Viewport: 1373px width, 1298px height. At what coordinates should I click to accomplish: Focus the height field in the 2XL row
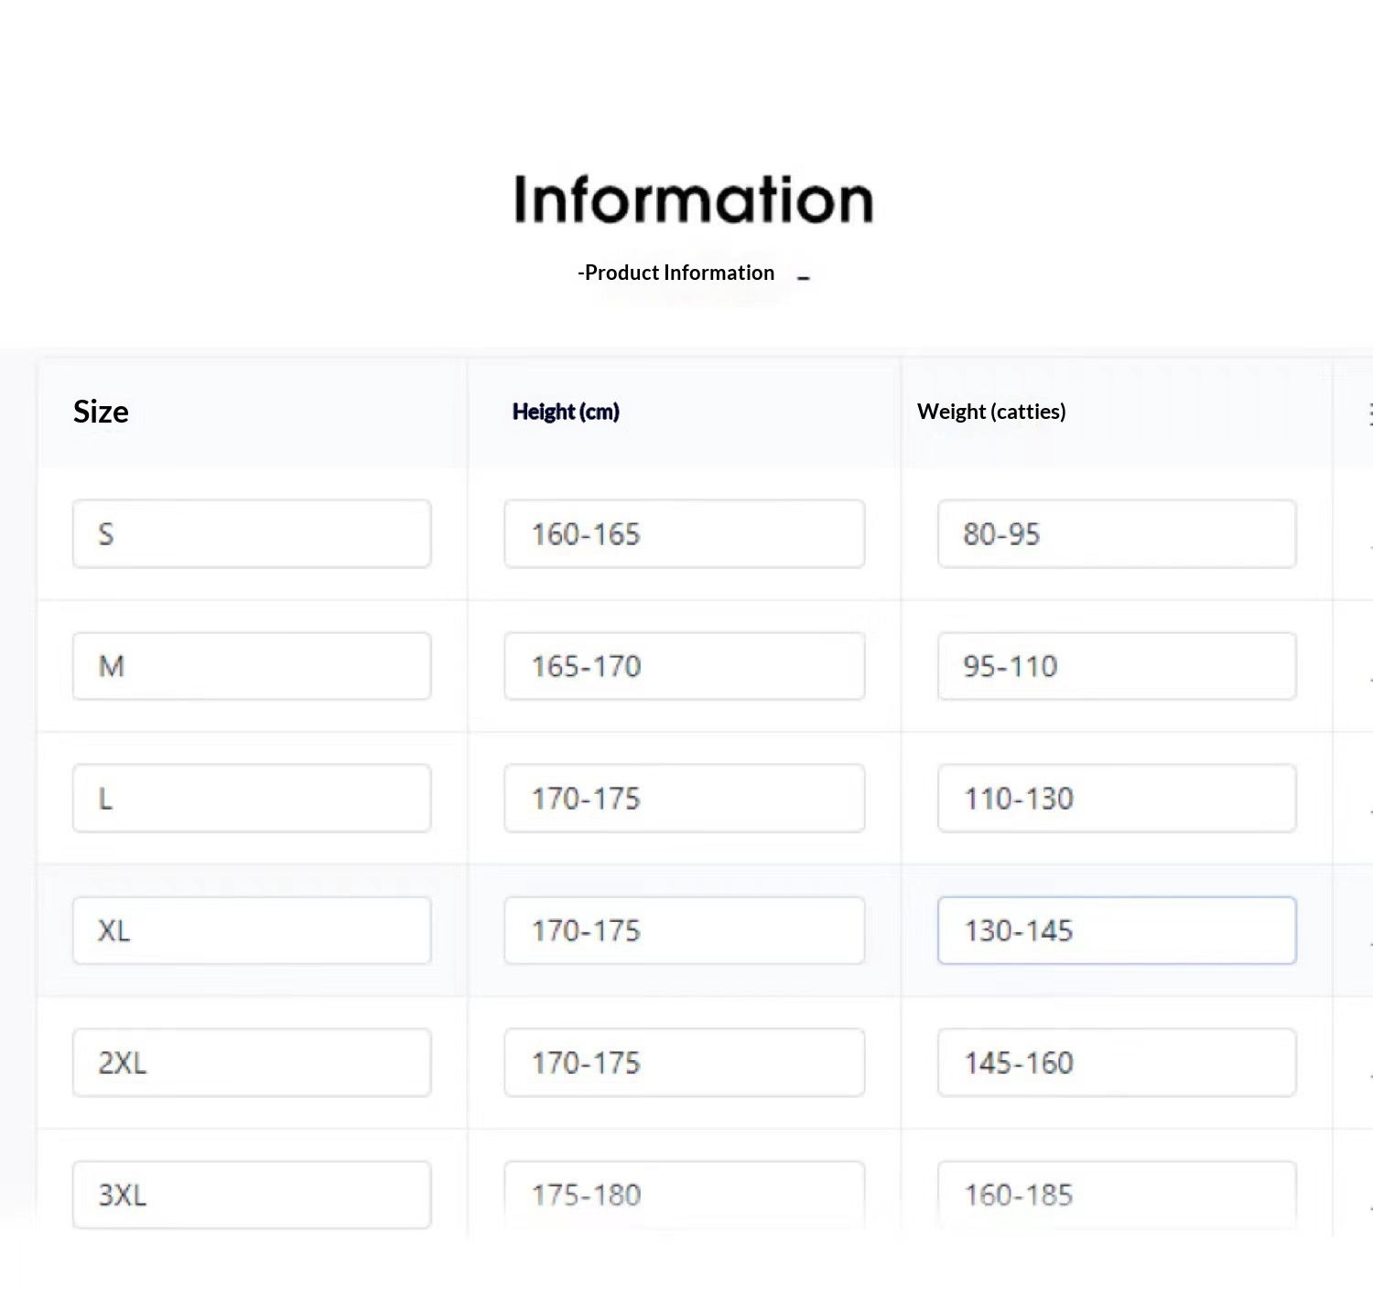coord(684,1062)
